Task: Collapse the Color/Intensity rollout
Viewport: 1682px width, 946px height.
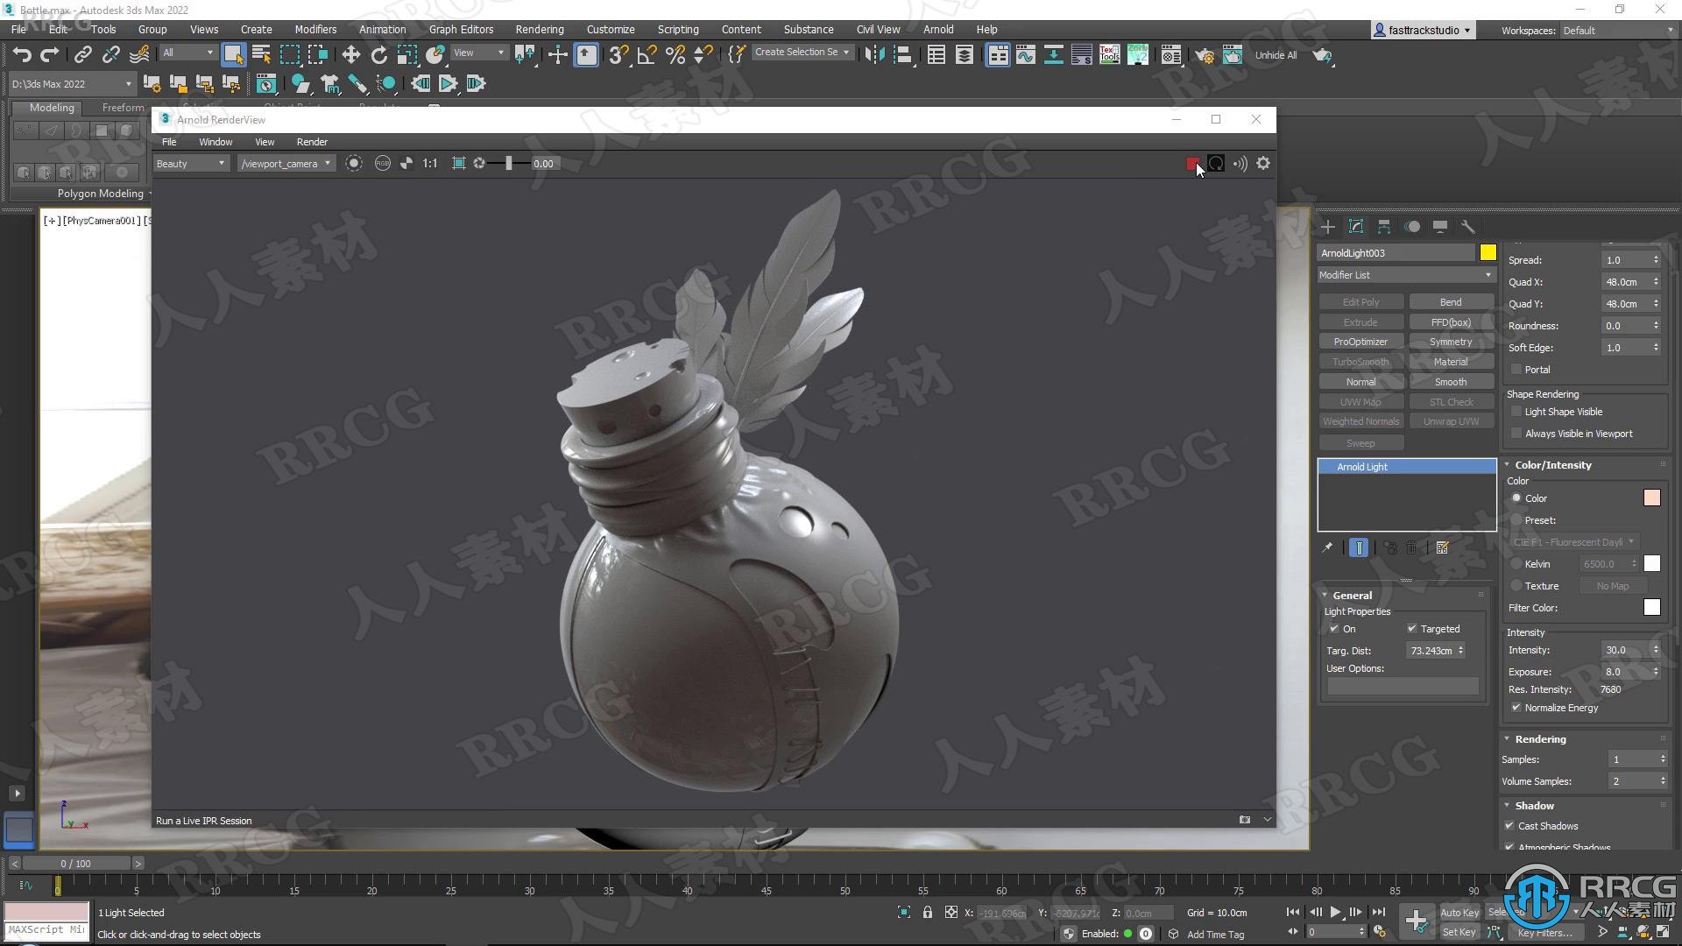Action: tap(1552, 465)
